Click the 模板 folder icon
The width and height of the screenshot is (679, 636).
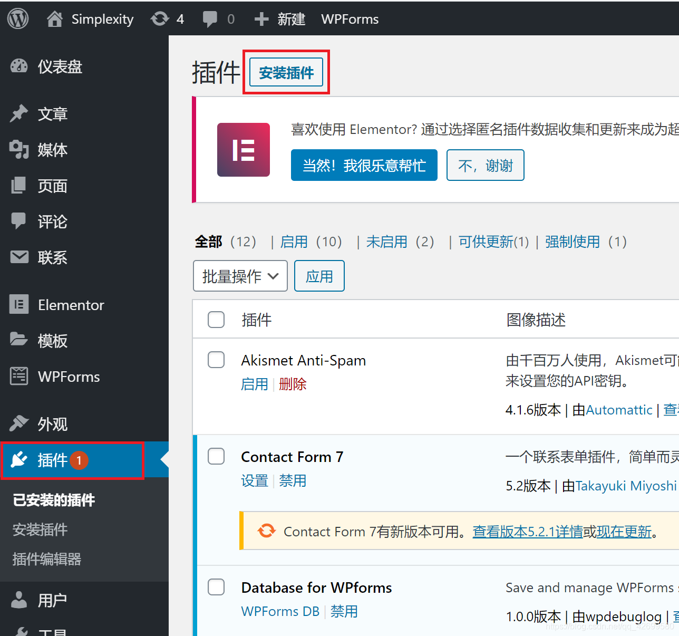19,340
